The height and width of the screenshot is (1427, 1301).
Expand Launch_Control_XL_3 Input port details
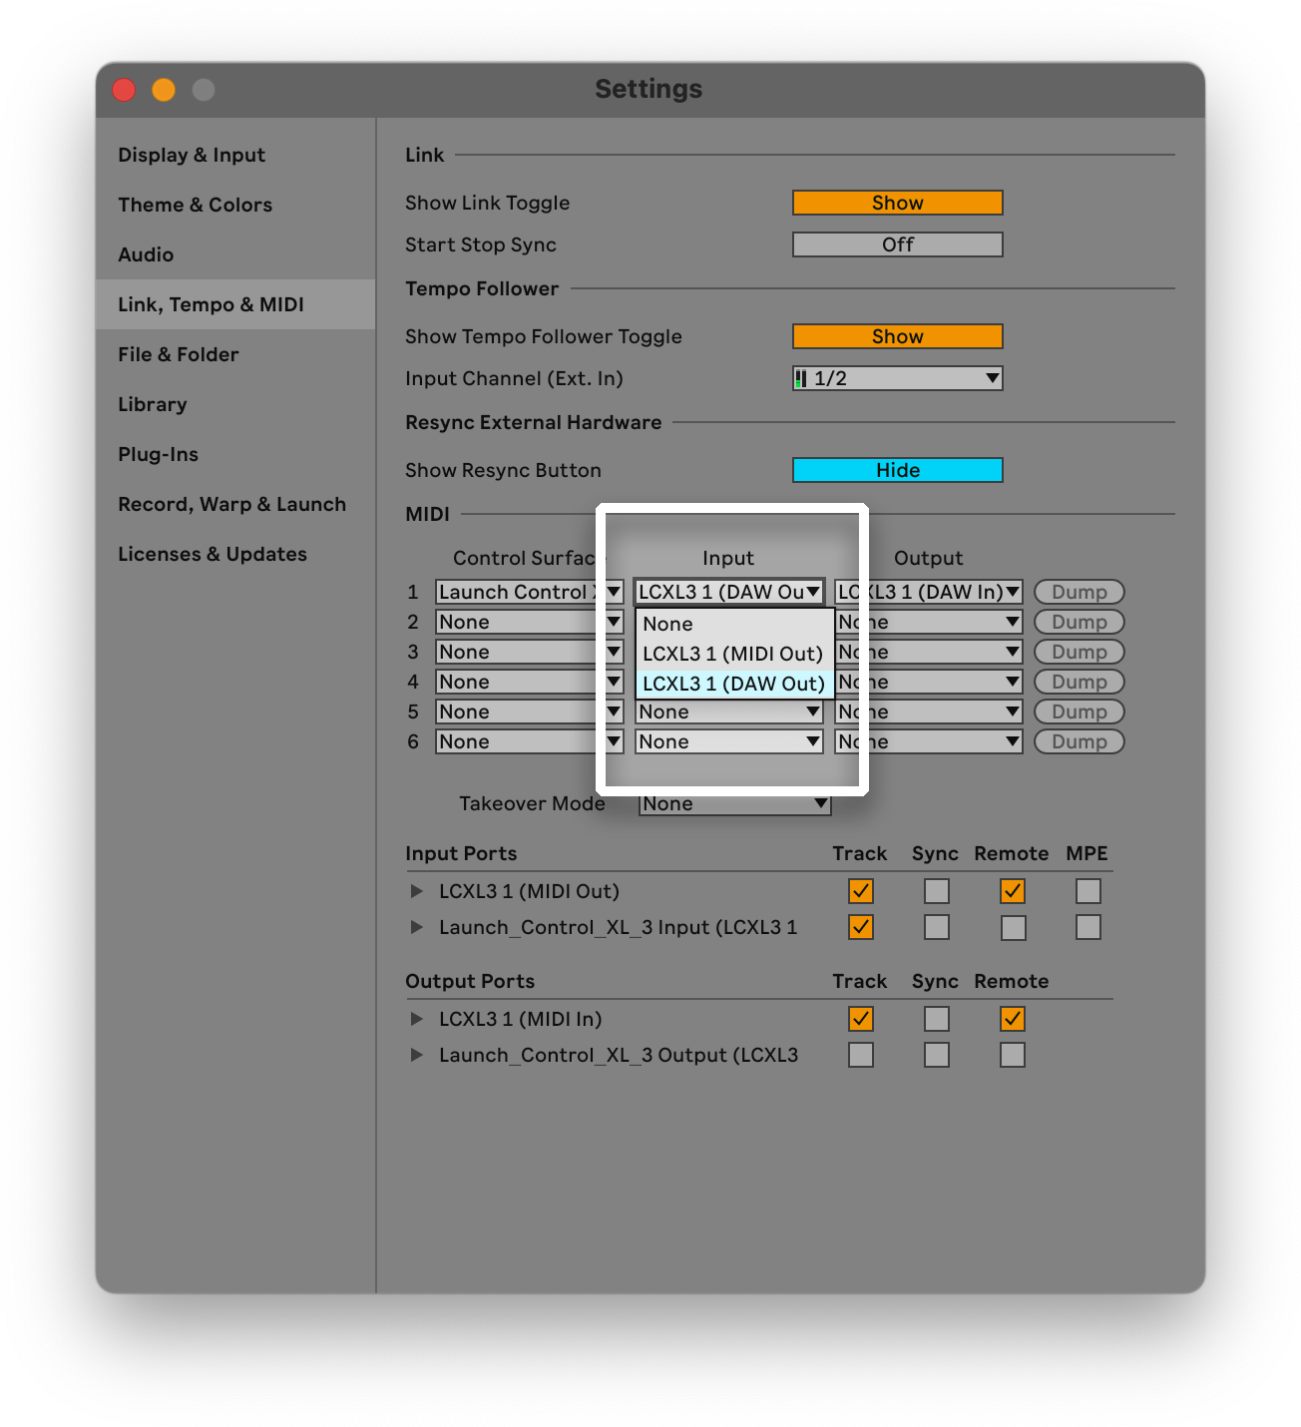coord(416,927)
